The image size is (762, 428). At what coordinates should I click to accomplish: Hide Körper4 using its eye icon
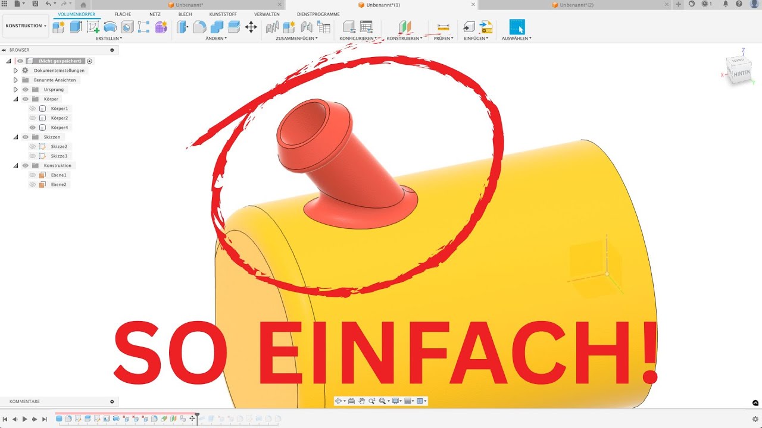33,127
